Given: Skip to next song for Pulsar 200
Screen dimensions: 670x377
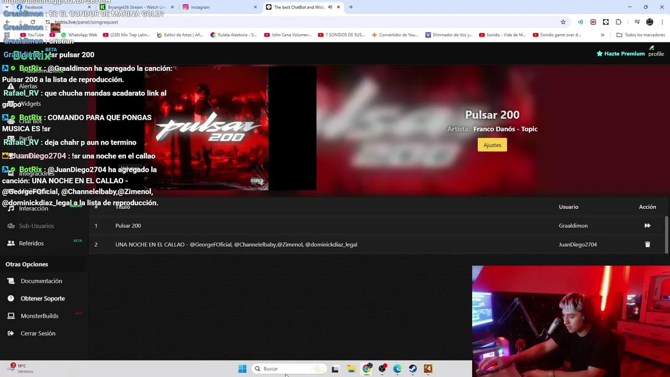Looking at the screenshot, I should pos(647,226).
